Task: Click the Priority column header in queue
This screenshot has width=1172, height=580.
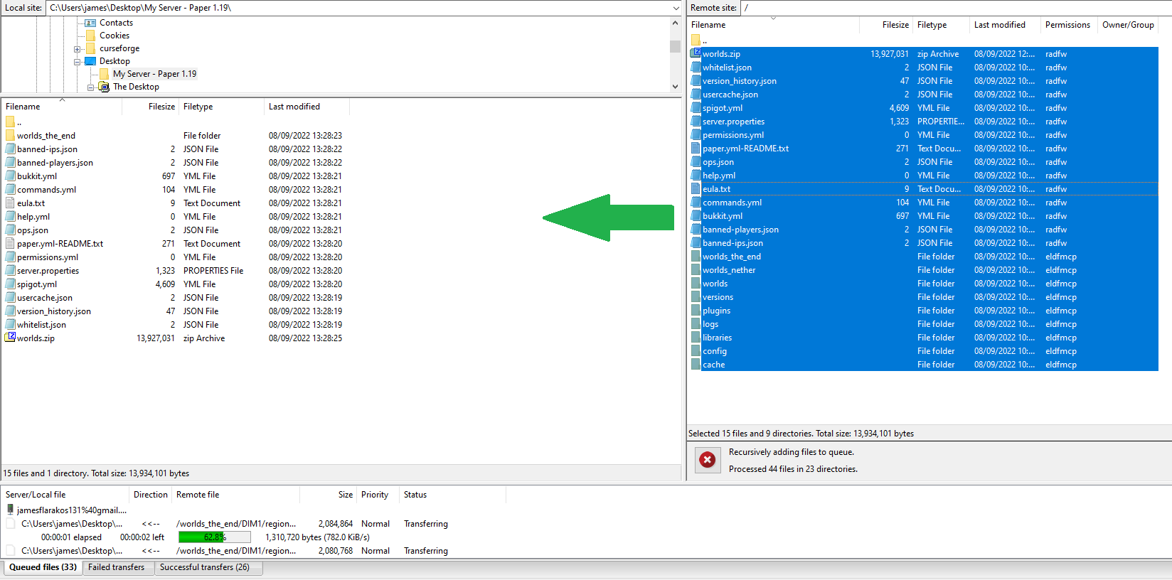Action: (x=375, y=495)
